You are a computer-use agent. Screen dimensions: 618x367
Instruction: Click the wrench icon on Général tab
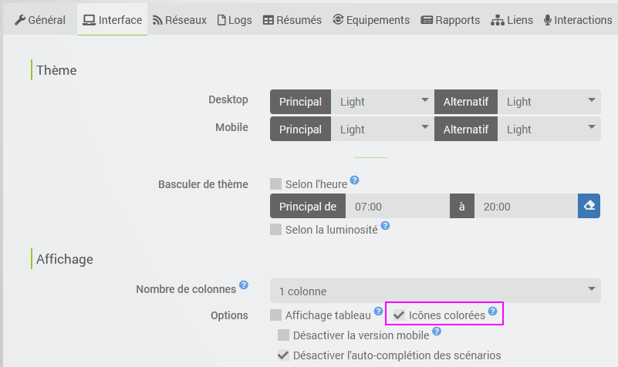(20, 20)
